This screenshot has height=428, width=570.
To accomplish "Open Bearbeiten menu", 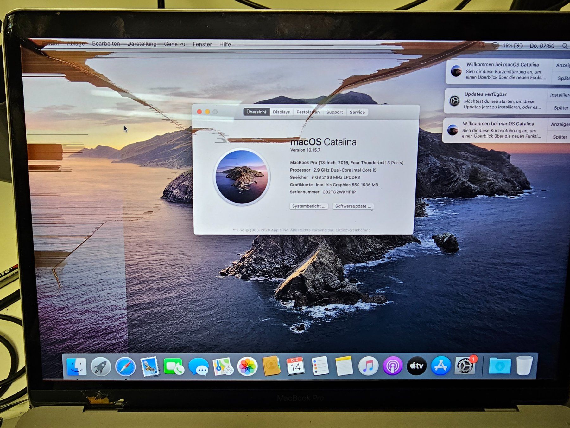I will (x=106, y=44).
